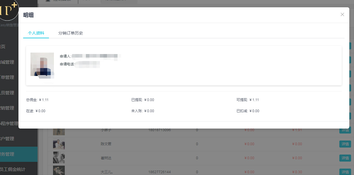Click the applicant's avatar photo in the dialog
Image resolution: width=354 pixels, height=175 pixels.
42,64
